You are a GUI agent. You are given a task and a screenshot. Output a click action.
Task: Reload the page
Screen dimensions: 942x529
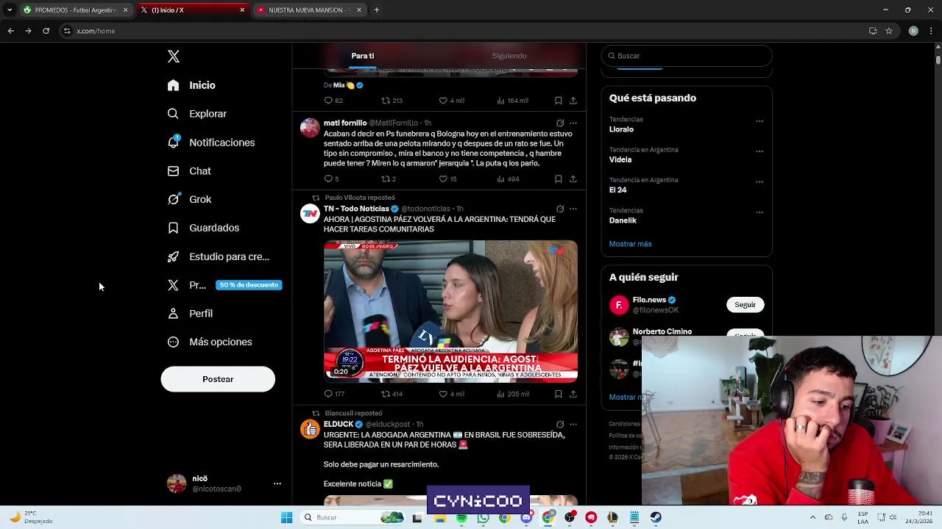point(46,31)
